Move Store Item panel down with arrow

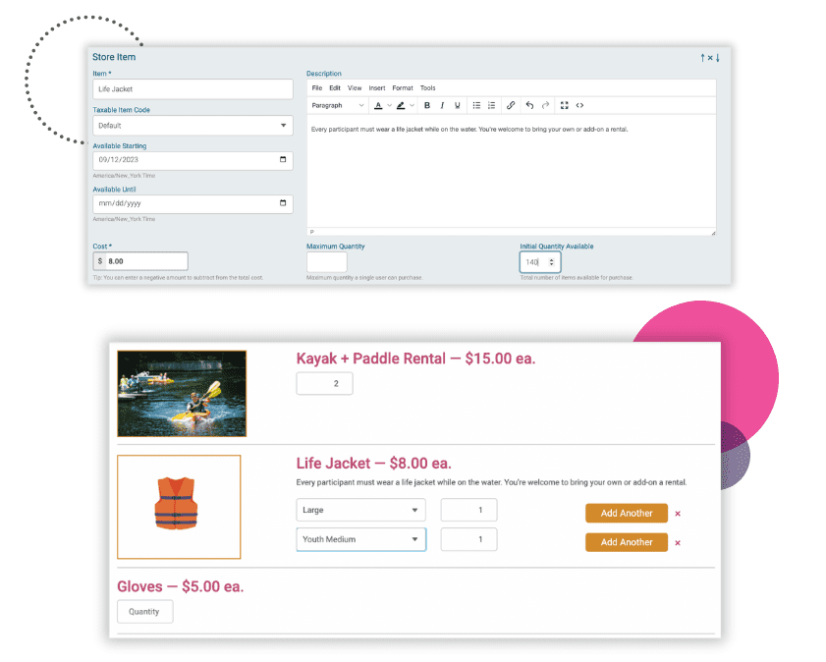pyautogui.click(x=718, y=58)
